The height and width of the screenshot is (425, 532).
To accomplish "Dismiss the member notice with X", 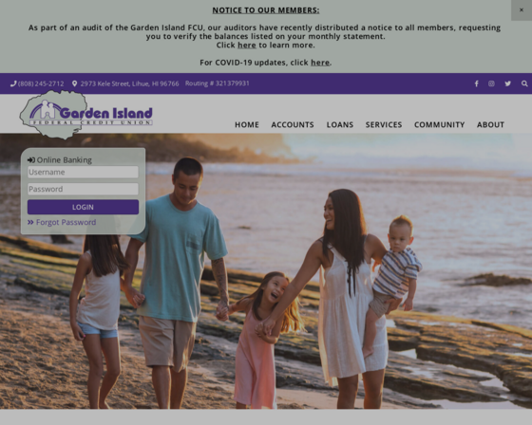I will click(522, 10).
